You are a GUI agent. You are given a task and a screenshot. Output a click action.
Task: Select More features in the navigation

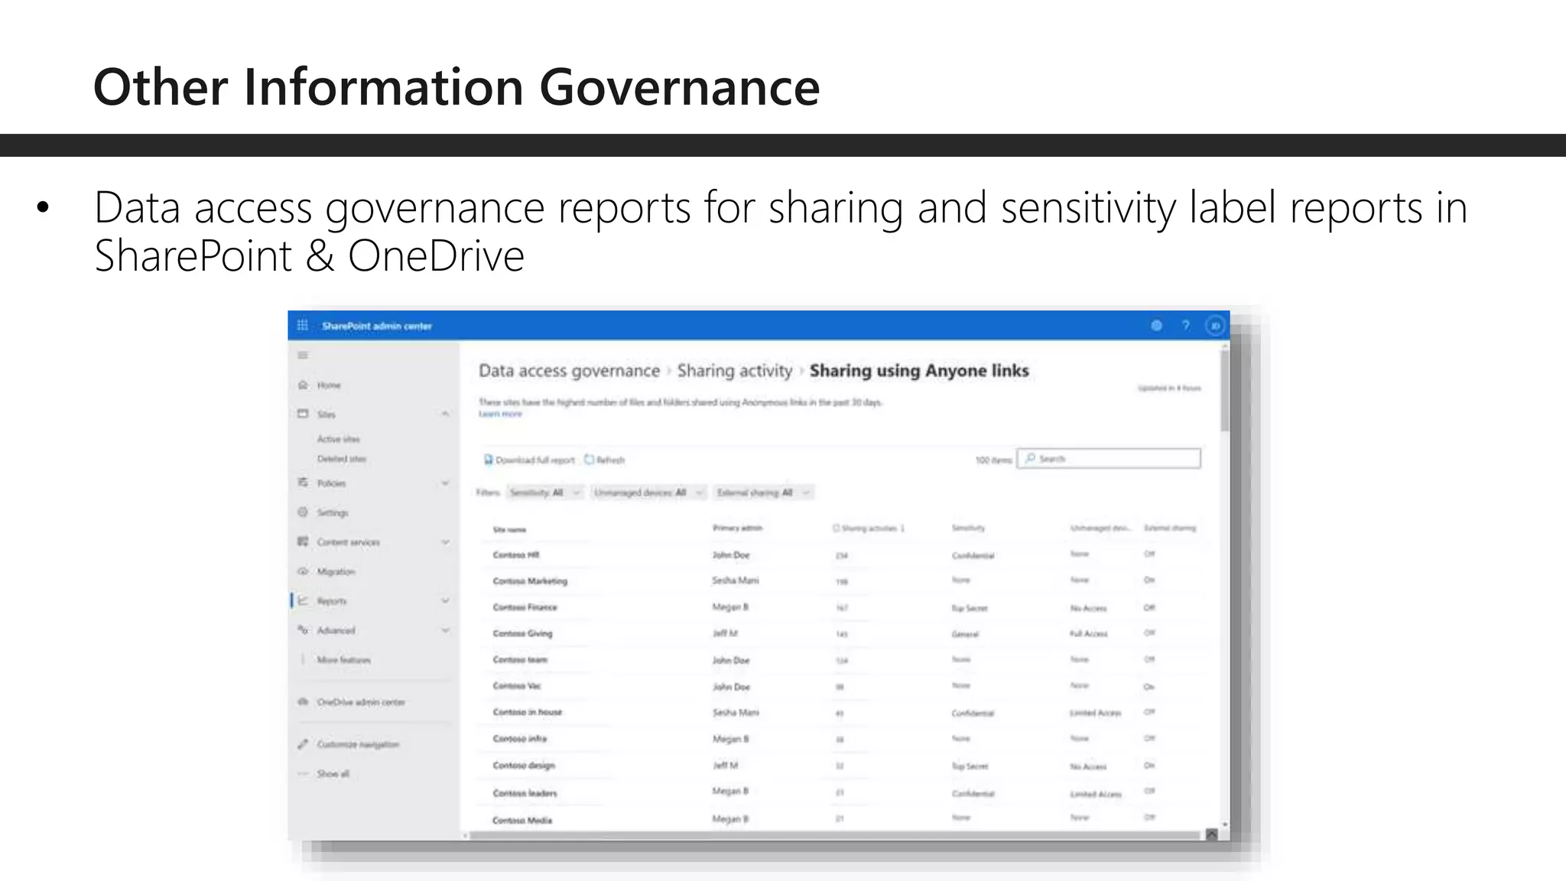[x=343, y=659]
